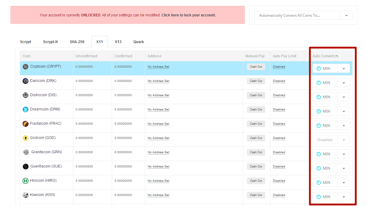Click MIN auto convert button for Dreamcoin
Viewport: 367px width, 206px height.
coord(325,111)
